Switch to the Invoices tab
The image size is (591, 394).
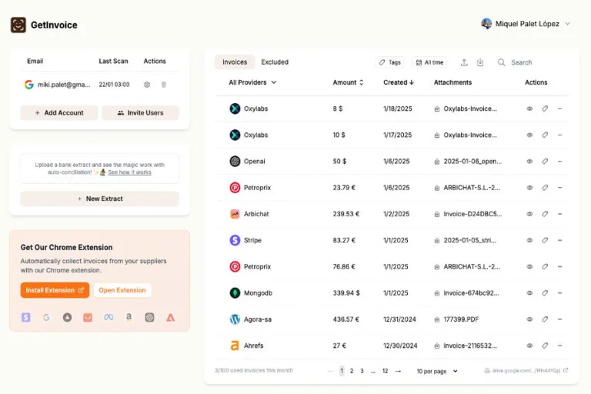235,62
